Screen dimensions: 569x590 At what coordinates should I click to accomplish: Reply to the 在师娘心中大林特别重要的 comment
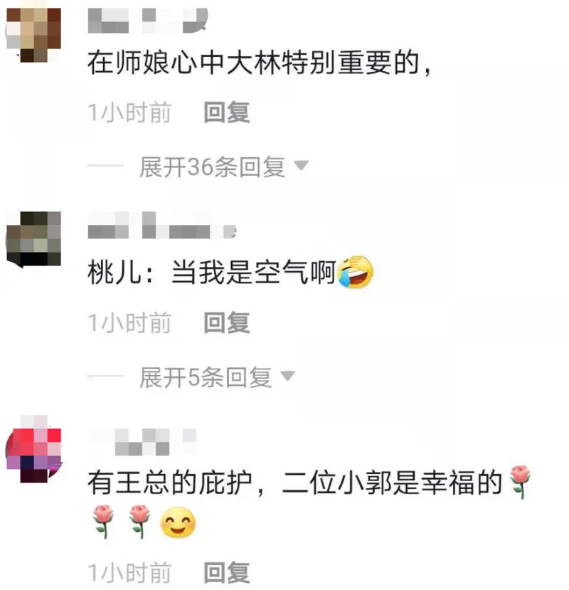pyautogui.click(x=227, y=112)
